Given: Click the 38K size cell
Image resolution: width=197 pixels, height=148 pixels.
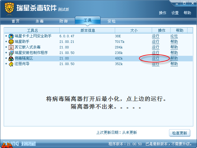Looking at the screenshot, I should click(x=118, y=36).
